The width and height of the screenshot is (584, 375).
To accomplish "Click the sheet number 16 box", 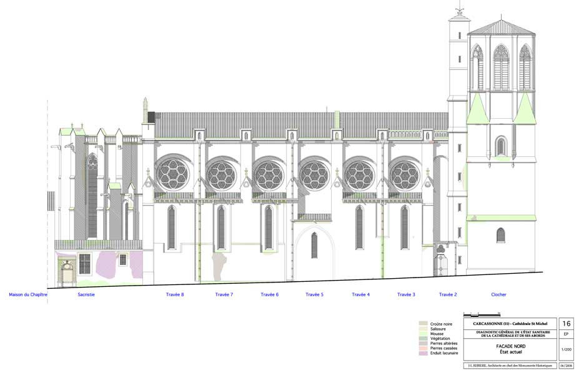I will click(567, 324).
